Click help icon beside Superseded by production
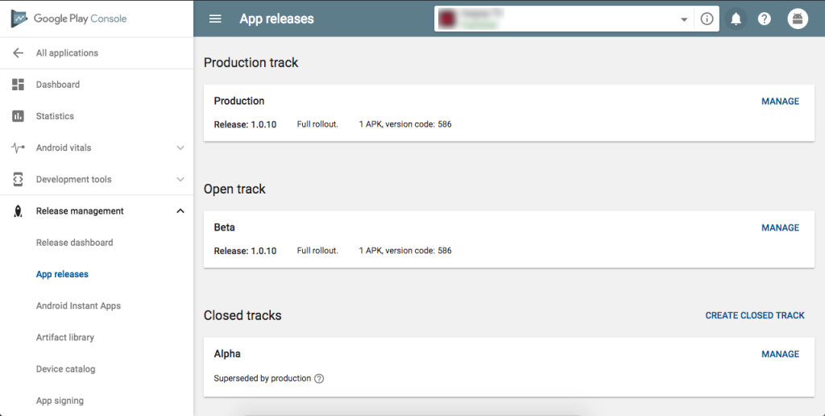The width and height of the screenshot is (825, 416). 319,379
